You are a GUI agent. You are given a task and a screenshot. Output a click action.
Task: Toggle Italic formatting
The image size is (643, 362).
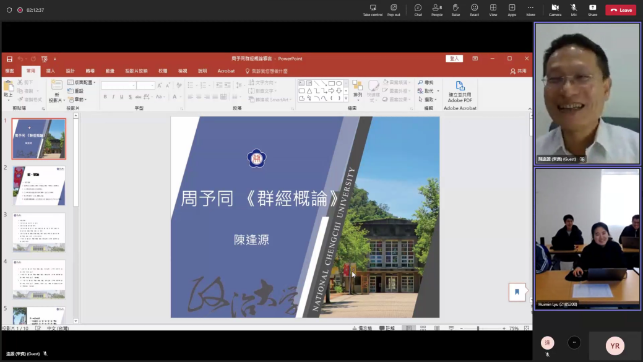tap(114, 97)
